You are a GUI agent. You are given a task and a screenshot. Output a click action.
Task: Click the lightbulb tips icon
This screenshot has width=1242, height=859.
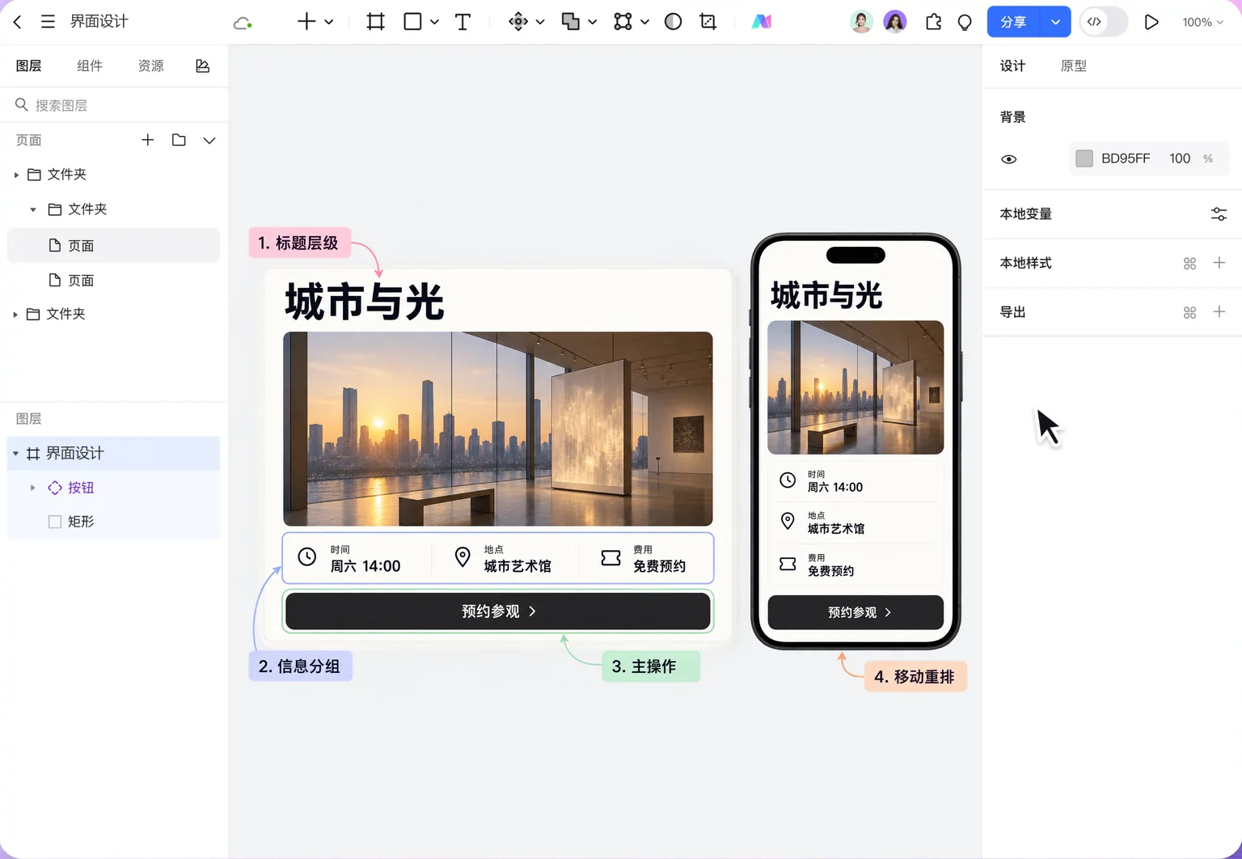click(x=965, y=23)
